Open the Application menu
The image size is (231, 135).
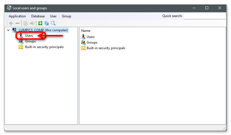point(17,16)
